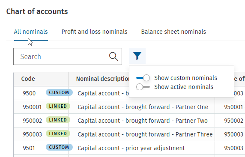
Task: Click the Show active nominals label
Action: coord(184,87)
